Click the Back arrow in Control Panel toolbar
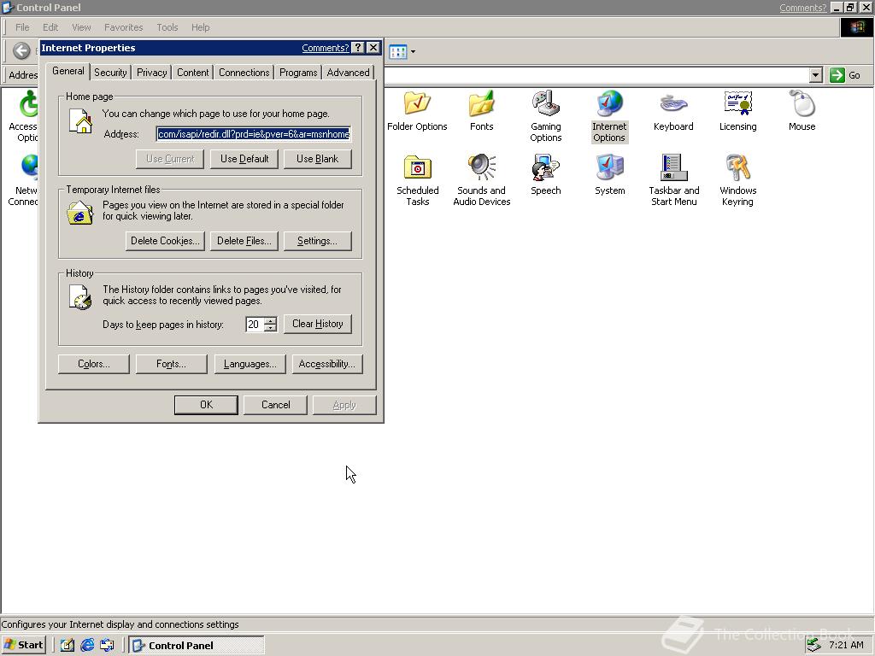 (x=21, y=50)
